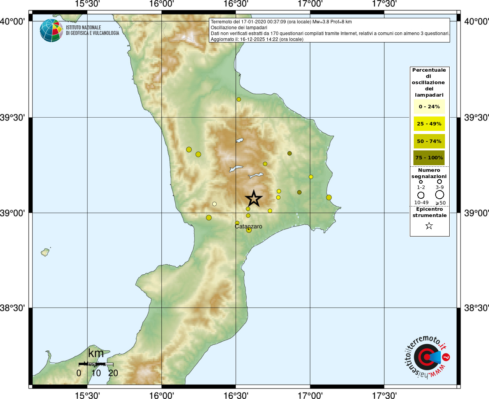Select the star symbol in the legend
This screenshot has height=399, width=489.
tap(429, 226)
